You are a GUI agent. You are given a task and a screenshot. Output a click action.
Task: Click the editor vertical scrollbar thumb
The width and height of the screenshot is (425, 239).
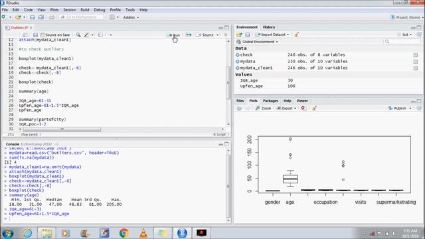[x=228, y=82]
